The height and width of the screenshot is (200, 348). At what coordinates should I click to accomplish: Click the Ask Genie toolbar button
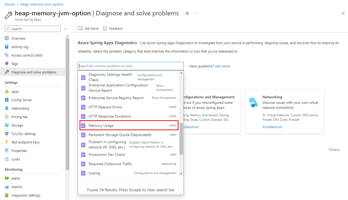click(88, 28)
